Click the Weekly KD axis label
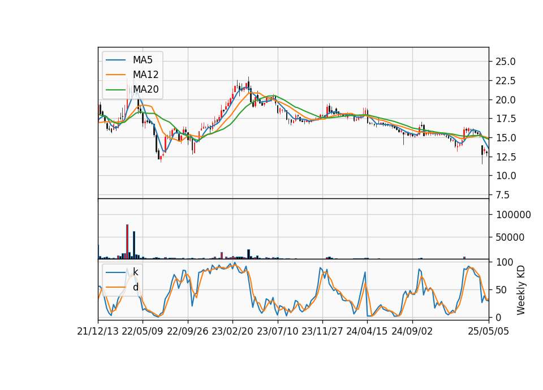Image resolution: width=543 pixels, height=390 pixels. tap(521, 290)
